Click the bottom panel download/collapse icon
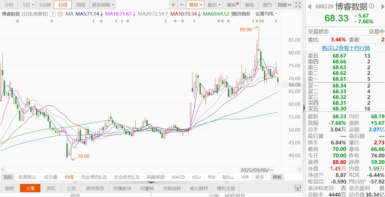The image size is (385, 197). click(x=298, y=188)
